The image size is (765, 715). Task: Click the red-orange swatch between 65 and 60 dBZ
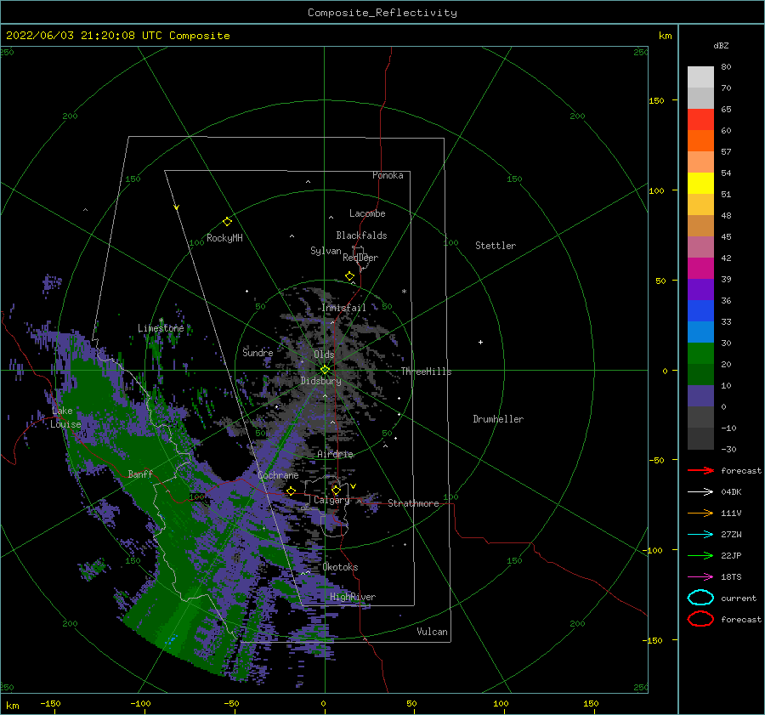pos(700,120)
